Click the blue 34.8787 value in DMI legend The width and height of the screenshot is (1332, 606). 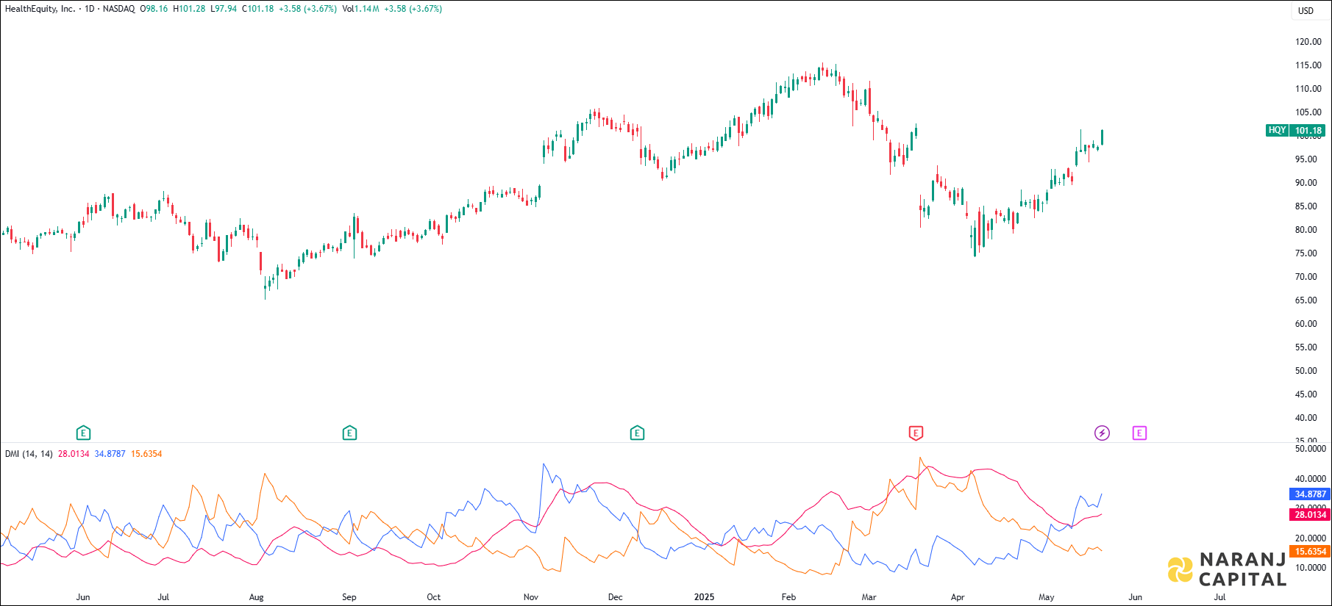point(110,454)
